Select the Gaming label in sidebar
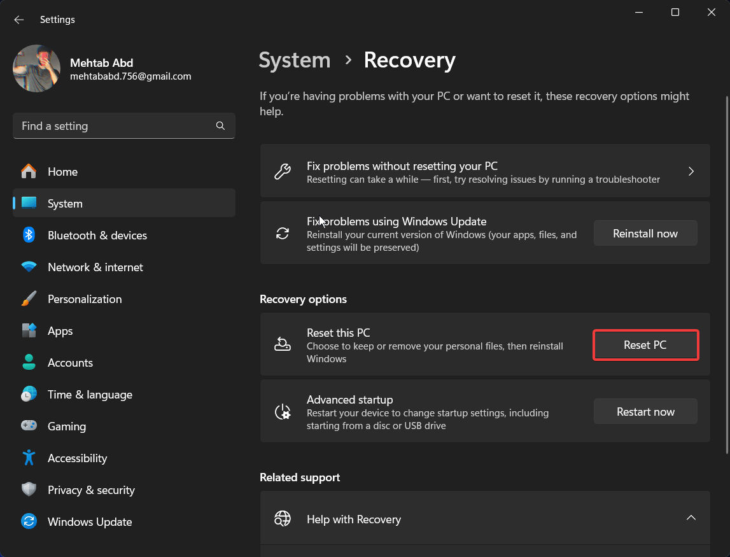The width and height of the screenshot is (730, 557). [67, 427]
